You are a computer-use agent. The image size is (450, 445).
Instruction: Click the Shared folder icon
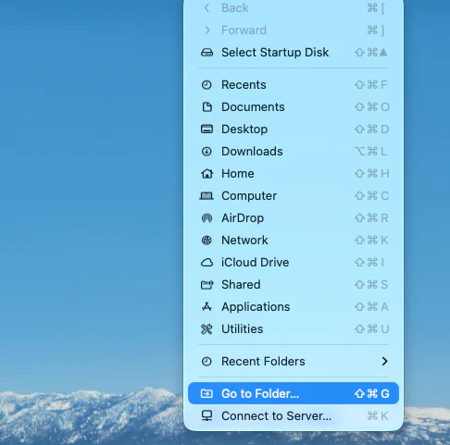[206, 285]
